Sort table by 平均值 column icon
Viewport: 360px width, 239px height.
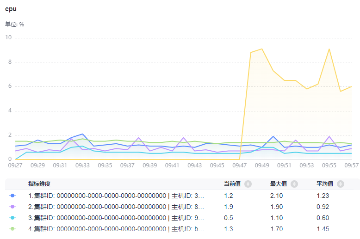(x=341, y=184)
